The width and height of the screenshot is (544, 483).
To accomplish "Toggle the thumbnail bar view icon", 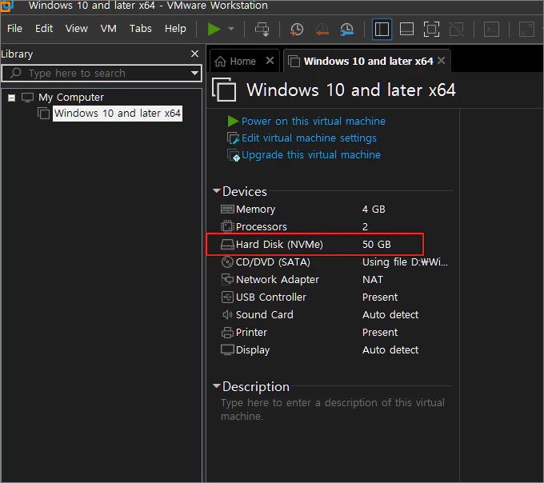I will coord(406,29).
